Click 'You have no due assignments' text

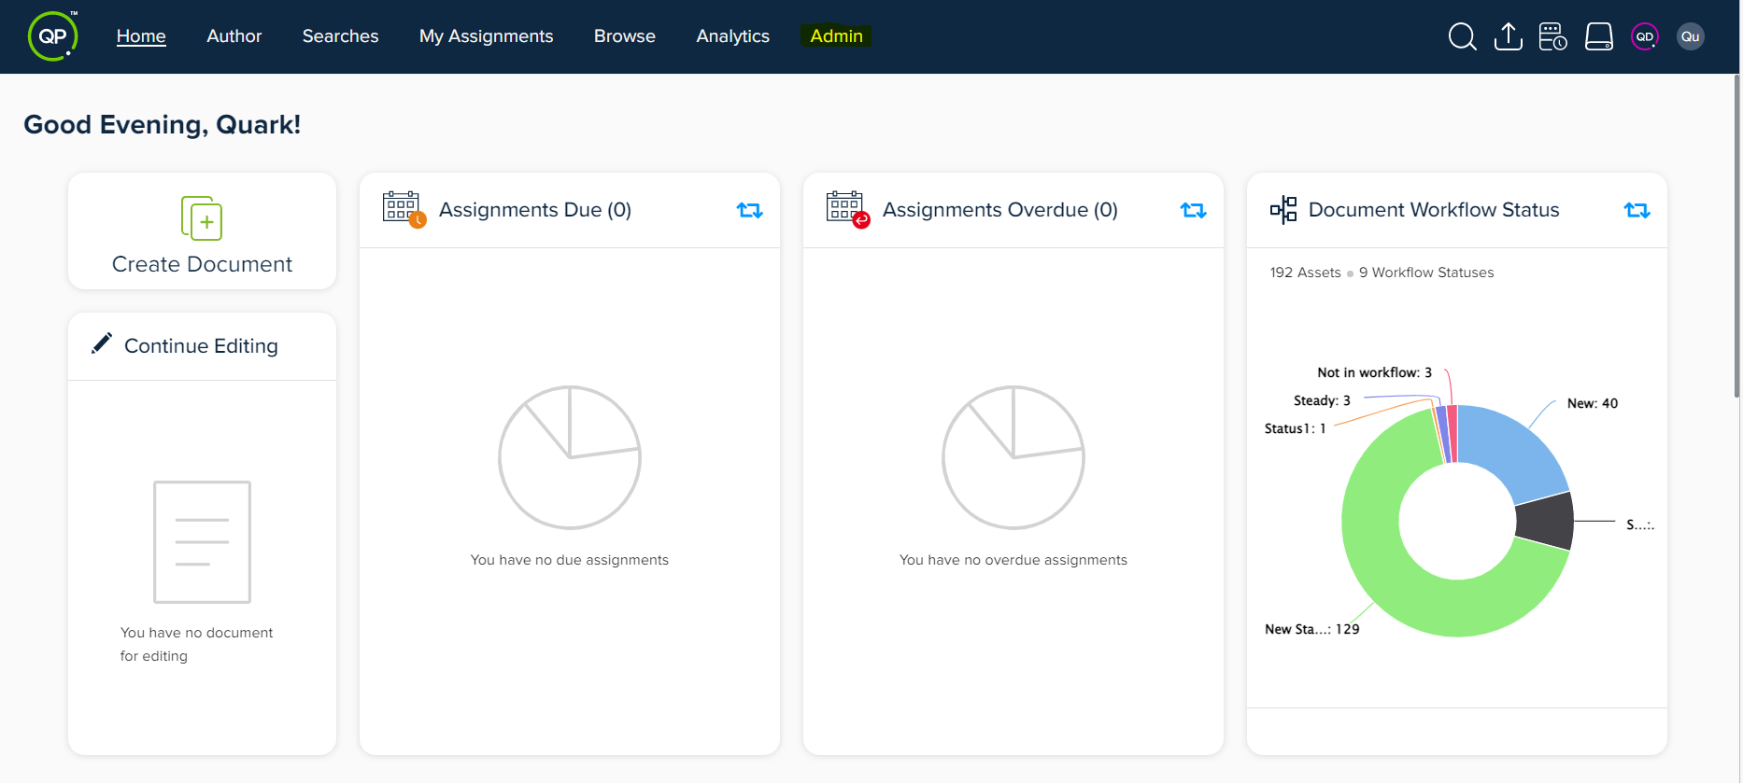pyautogui.click(x=570, y=560)
